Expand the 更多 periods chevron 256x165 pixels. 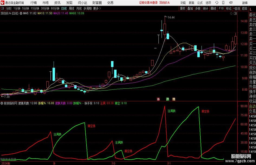[100, 8]
